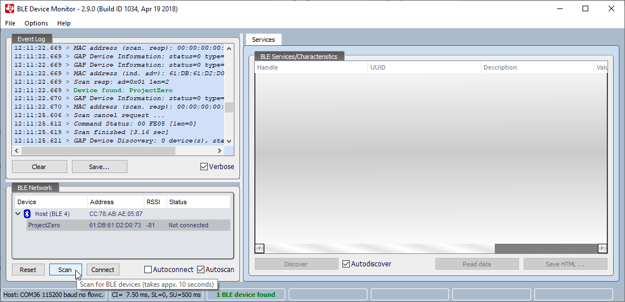Click Save... to export the event log
The height and width of the screenshot is (302, 625).
pyautogui.click(x=99, y=167)
